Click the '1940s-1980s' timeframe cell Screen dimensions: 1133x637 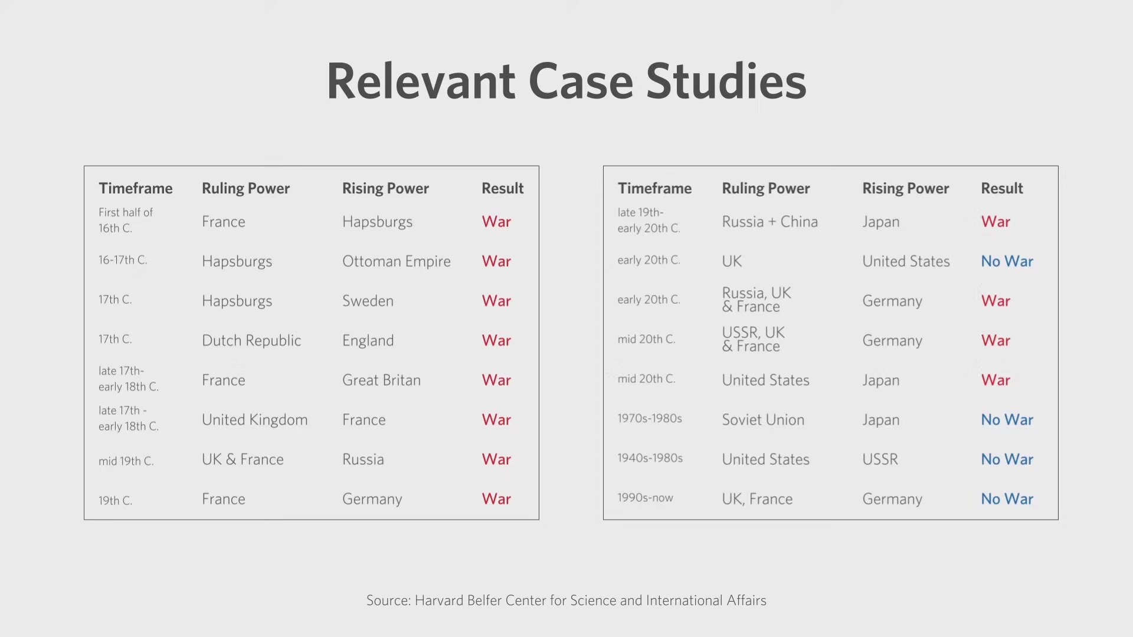pyautogui.click(x=650, y=458)
